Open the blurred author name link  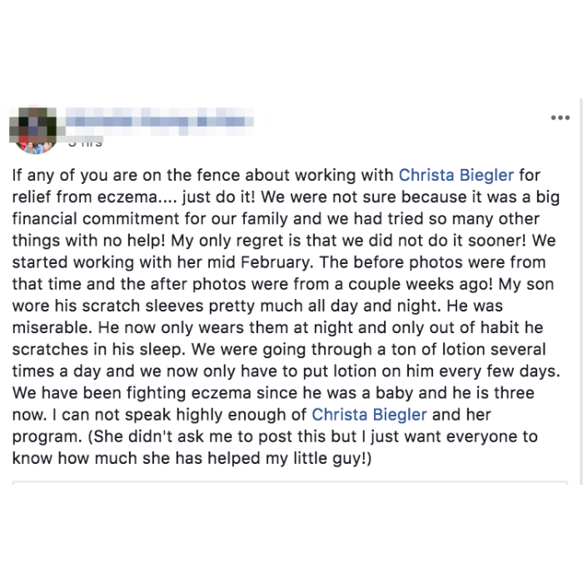pyautogui.click(x=158, y=122)
